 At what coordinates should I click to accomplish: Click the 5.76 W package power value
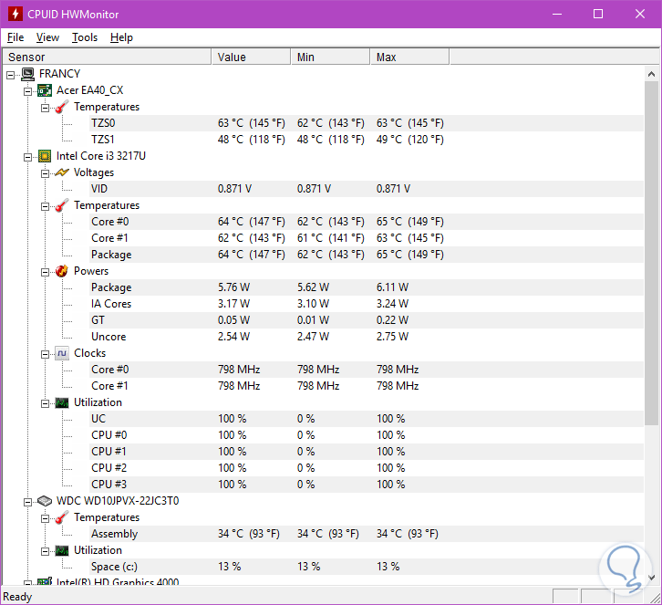coord(234,287)
